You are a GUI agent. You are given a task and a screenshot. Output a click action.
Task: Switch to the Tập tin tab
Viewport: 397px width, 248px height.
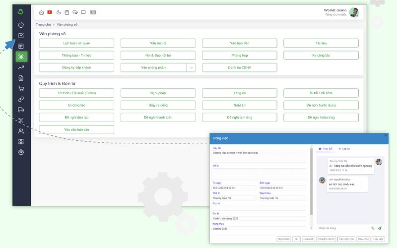tap(344, 148)
